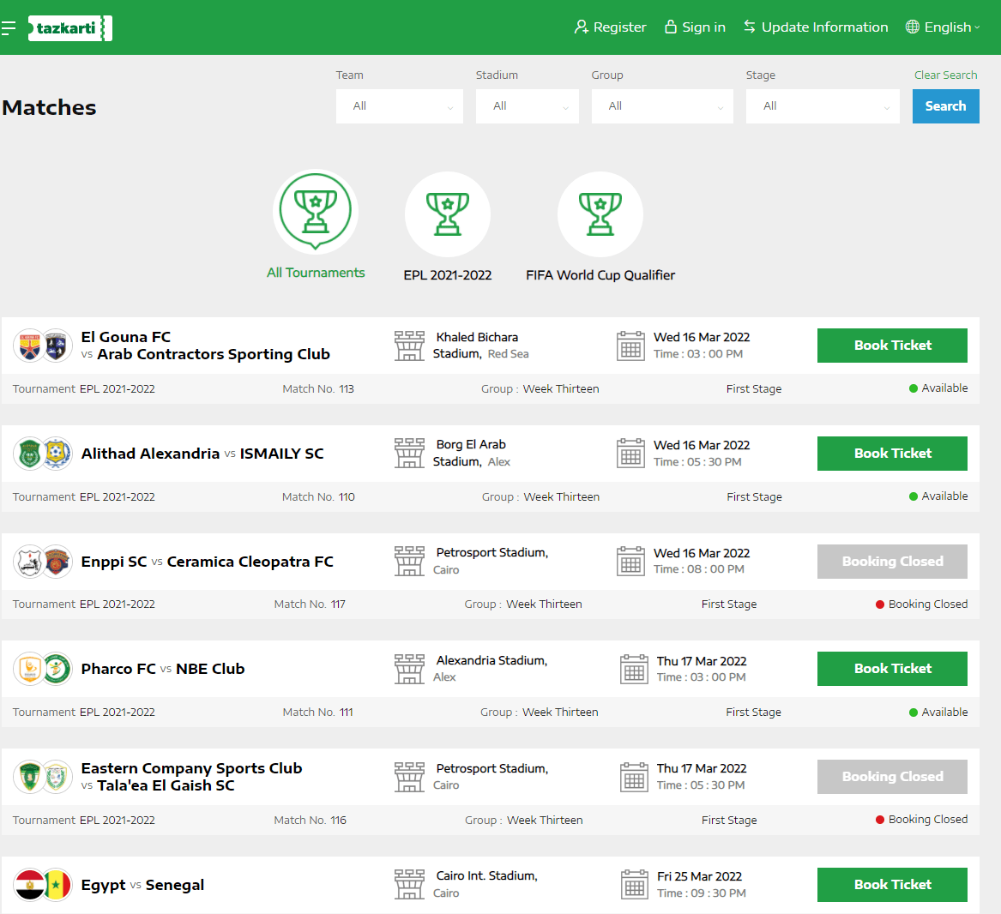This screenshot has height=914, width=1001.
Task: Click the Pharco FC team crest
Action: tap(29, 669)
